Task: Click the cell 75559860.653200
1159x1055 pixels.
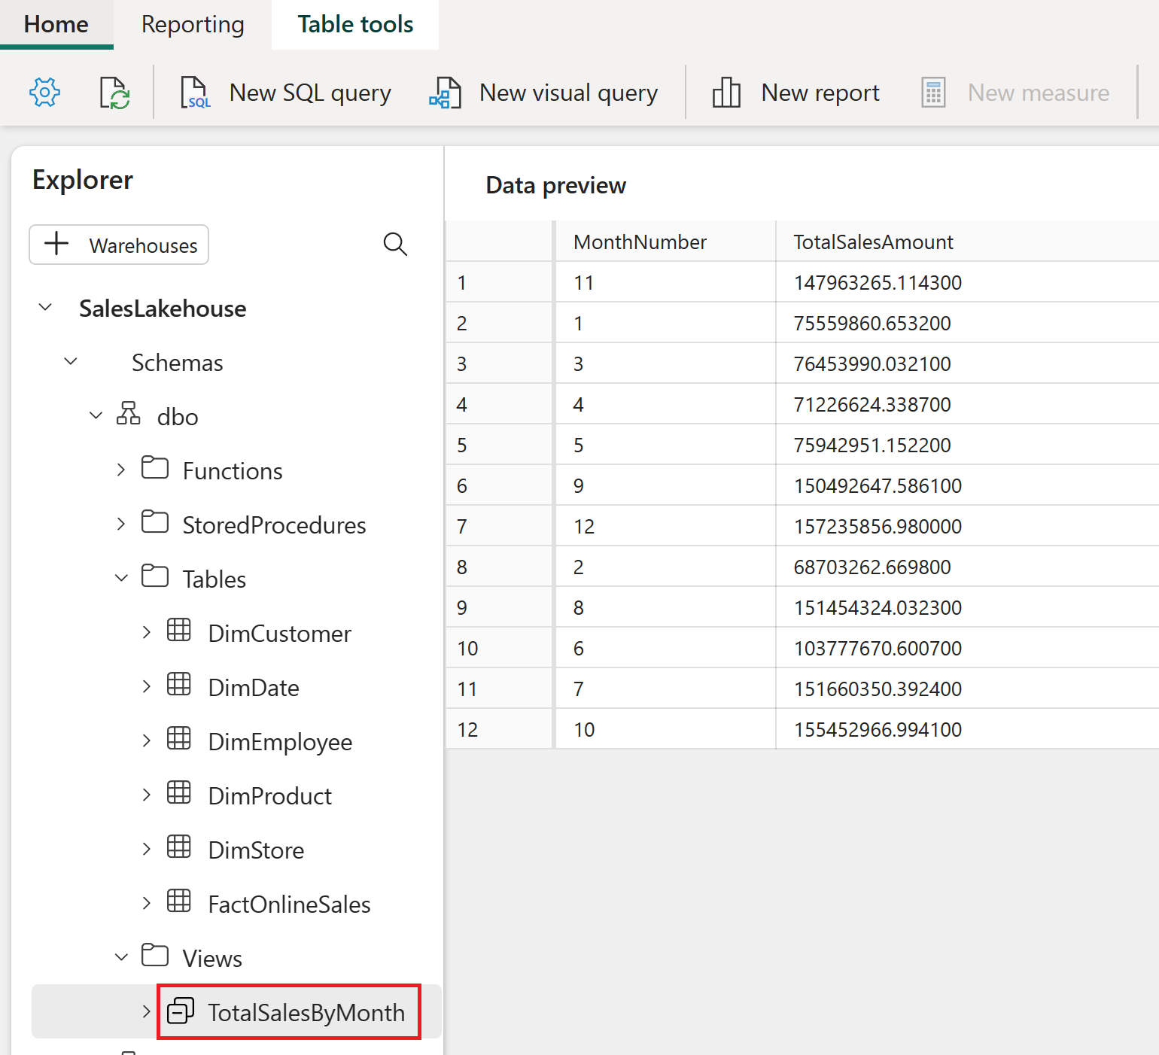Action: [967, 323]
